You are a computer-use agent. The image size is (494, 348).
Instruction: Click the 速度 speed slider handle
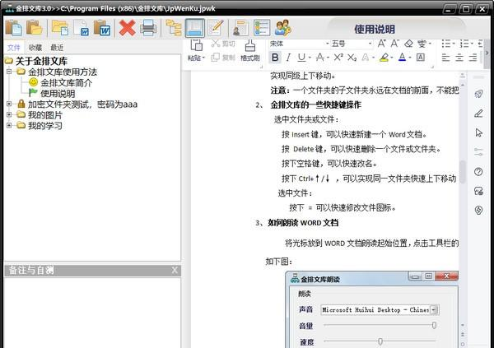[x=380, y=341]
